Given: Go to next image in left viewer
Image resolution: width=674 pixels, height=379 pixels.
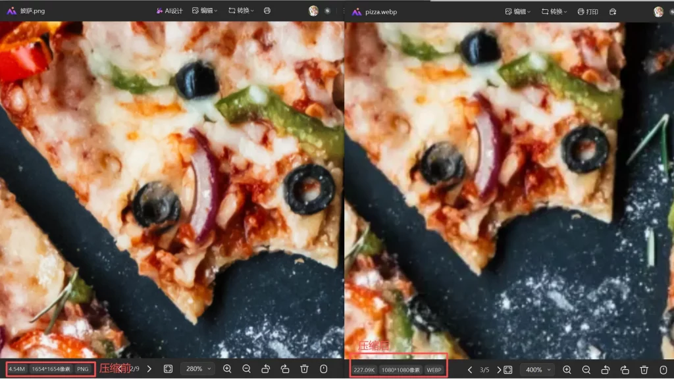Looking at the screenshot, I should tap(149, 369).
